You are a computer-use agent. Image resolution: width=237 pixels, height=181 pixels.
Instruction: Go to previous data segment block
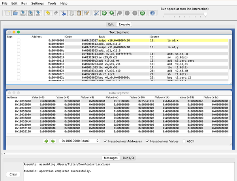[x=46, y=141]
